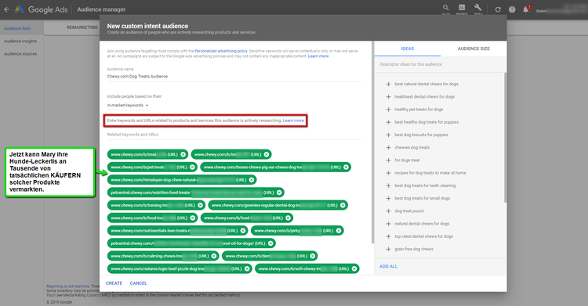Add idea 'best healthy dog treats for puppies'
588x306 pixels.
[389, 122]
